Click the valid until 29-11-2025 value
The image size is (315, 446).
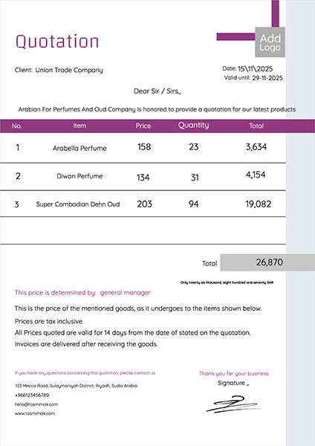tap(267, 78)
